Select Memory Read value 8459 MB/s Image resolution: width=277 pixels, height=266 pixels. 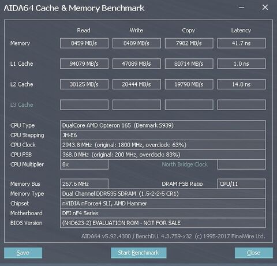pyautogui.click(x=84, y=43)
